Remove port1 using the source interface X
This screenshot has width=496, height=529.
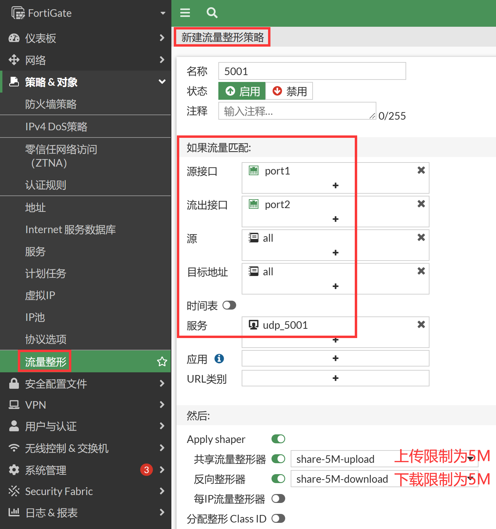[421, 170]
